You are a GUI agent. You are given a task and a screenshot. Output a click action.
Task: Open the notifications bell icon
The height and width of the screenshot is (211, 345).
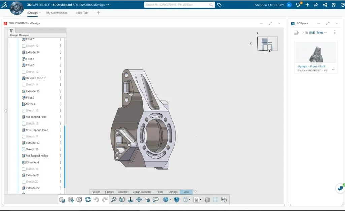(299, 5)
